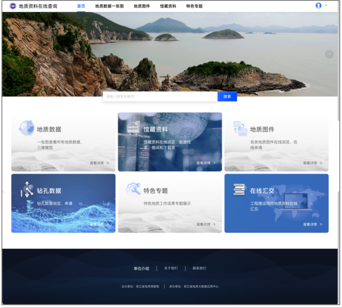
Task: Focus the search keyword input field
Action: pyautogui.click(x=160, y=96)
